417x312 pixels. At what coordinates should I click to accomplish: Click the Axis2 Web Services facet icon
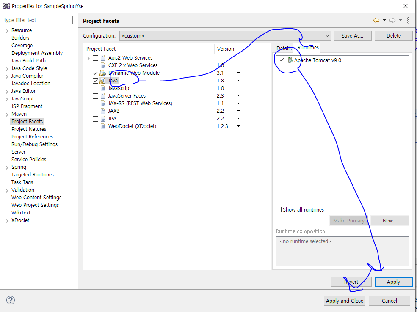pyautogui.click(x=103, y=58)
